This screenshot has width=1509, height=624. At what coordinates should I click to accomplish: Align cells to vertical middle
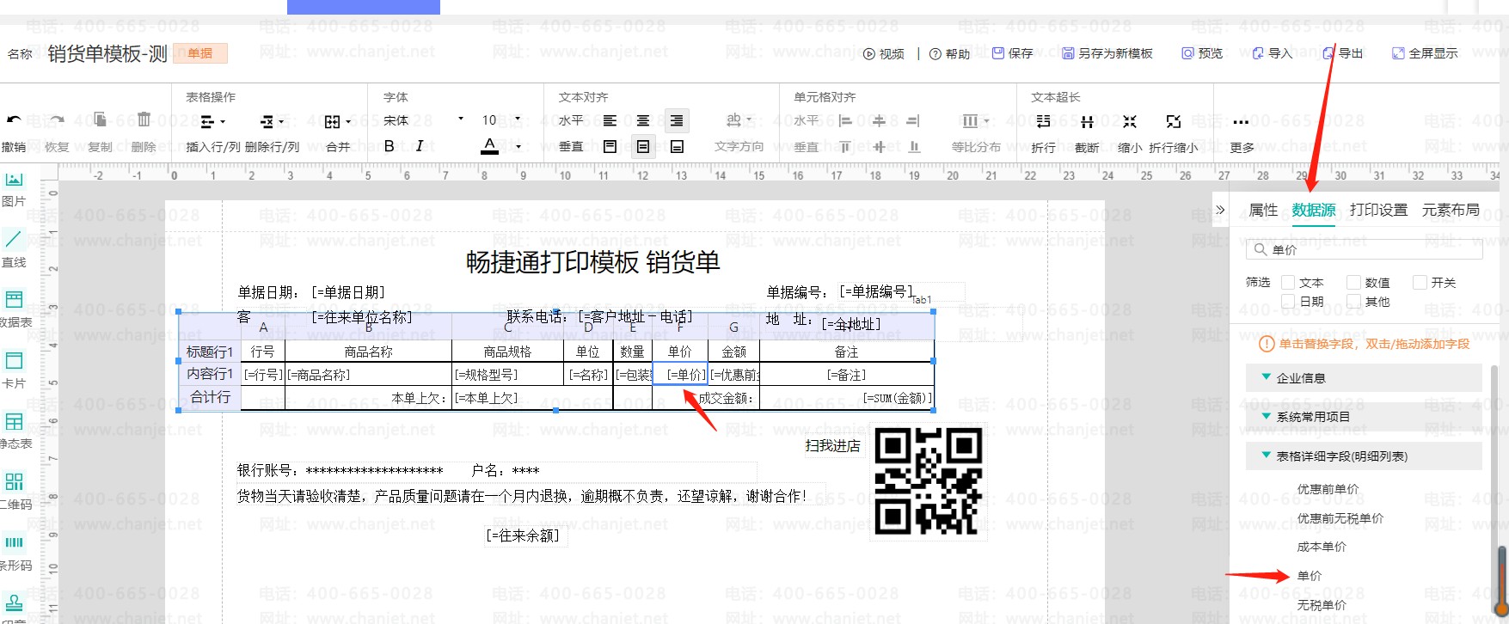879,147
